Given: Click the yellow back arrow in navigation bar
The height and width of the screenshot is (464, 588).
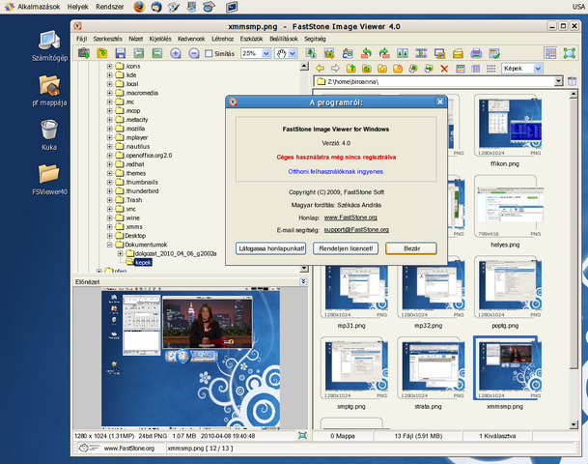Looking at the screenshot, I should [x=321, y=69].
